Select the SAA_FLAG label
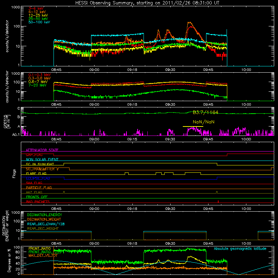 tap(34, 183)
